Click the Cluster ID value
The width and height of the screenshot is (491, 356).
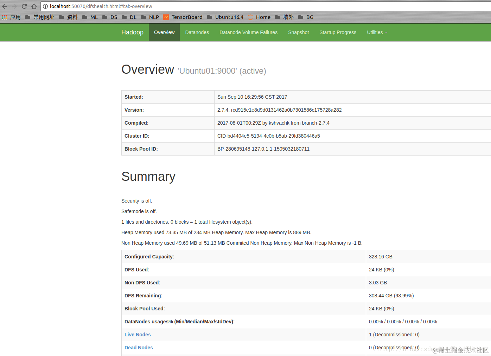pos(269,136)
